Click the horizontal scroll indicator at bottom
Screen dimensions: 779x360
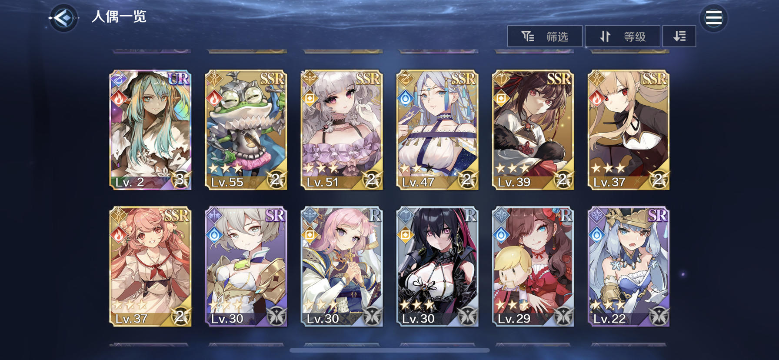point(389,350)
